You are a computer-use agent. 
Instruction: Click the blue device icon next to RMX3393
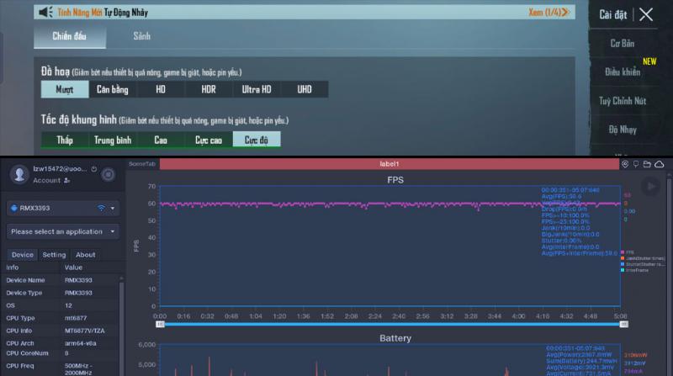click(13, 208)
